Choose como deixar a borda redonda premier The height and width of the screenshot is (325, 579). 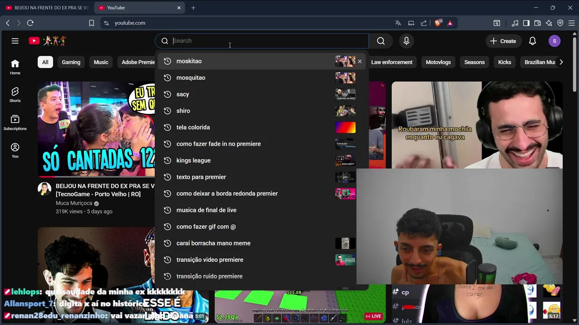pyautogui.click(x=256, y=194)
